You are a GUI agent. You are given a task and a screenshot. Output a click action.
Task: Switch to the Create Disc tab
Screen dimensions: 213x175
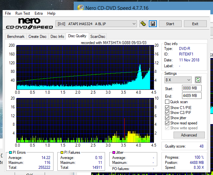(x=38, y=37)
